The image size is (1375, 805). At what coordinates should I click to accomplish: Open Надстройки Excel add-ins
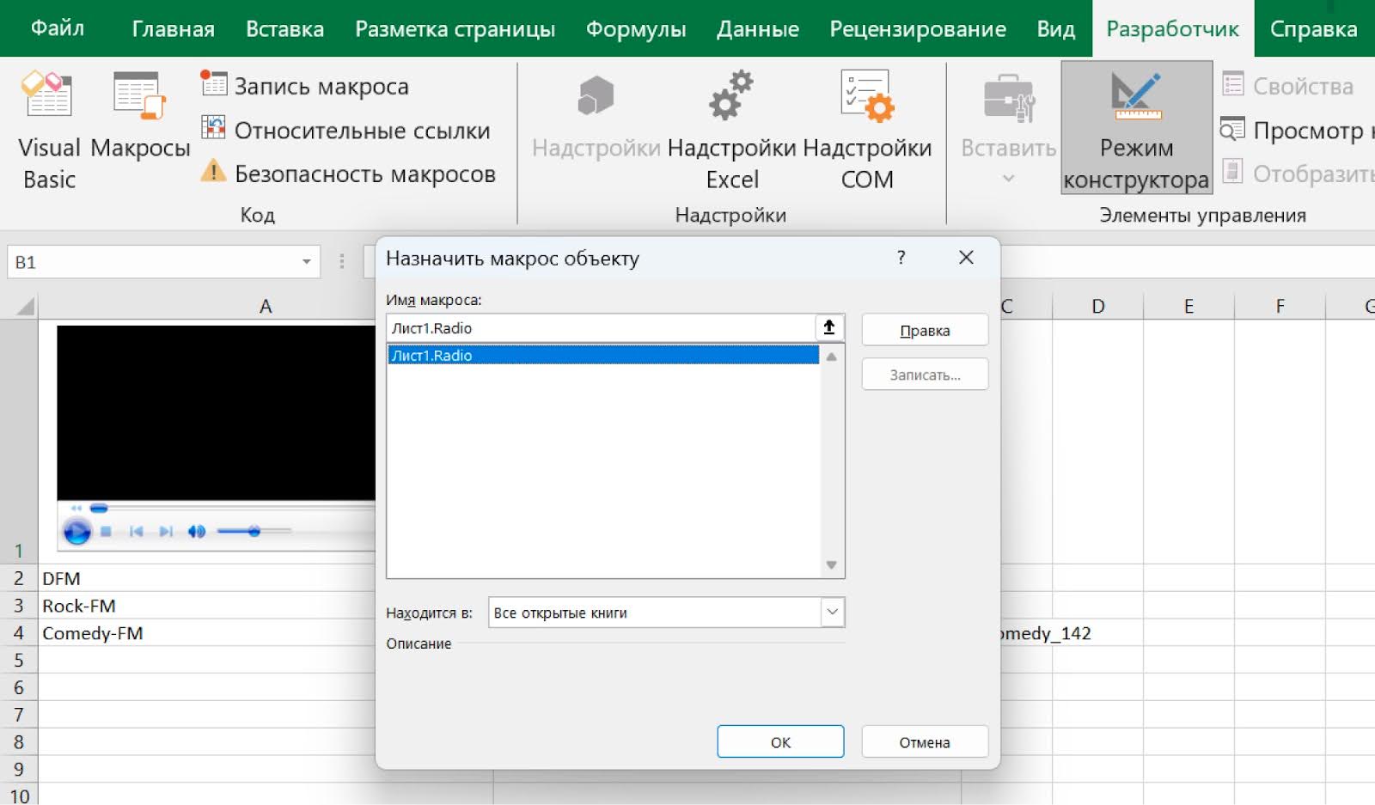pyautogui.click(x=731, y=129)
